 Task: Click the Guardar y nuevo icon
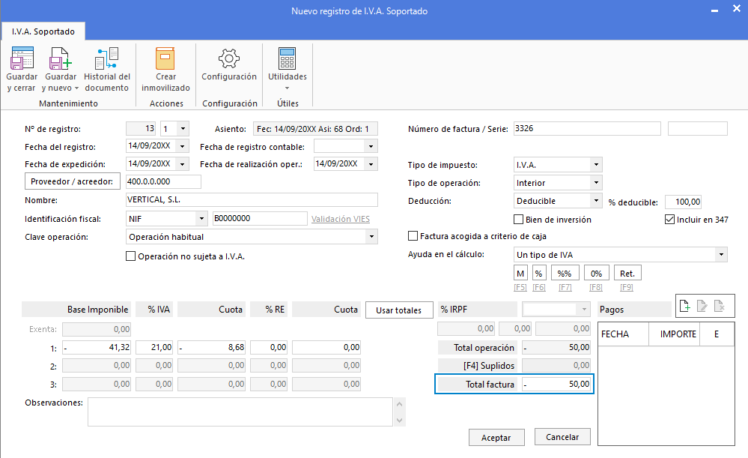[61, 58]
